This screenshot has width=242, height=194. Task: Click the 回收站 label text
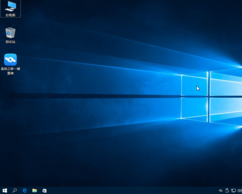click(x=10, y=42)
